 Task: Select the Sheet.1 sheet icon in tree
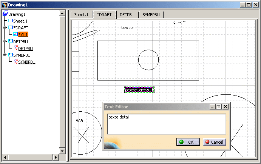coord(10,21)
